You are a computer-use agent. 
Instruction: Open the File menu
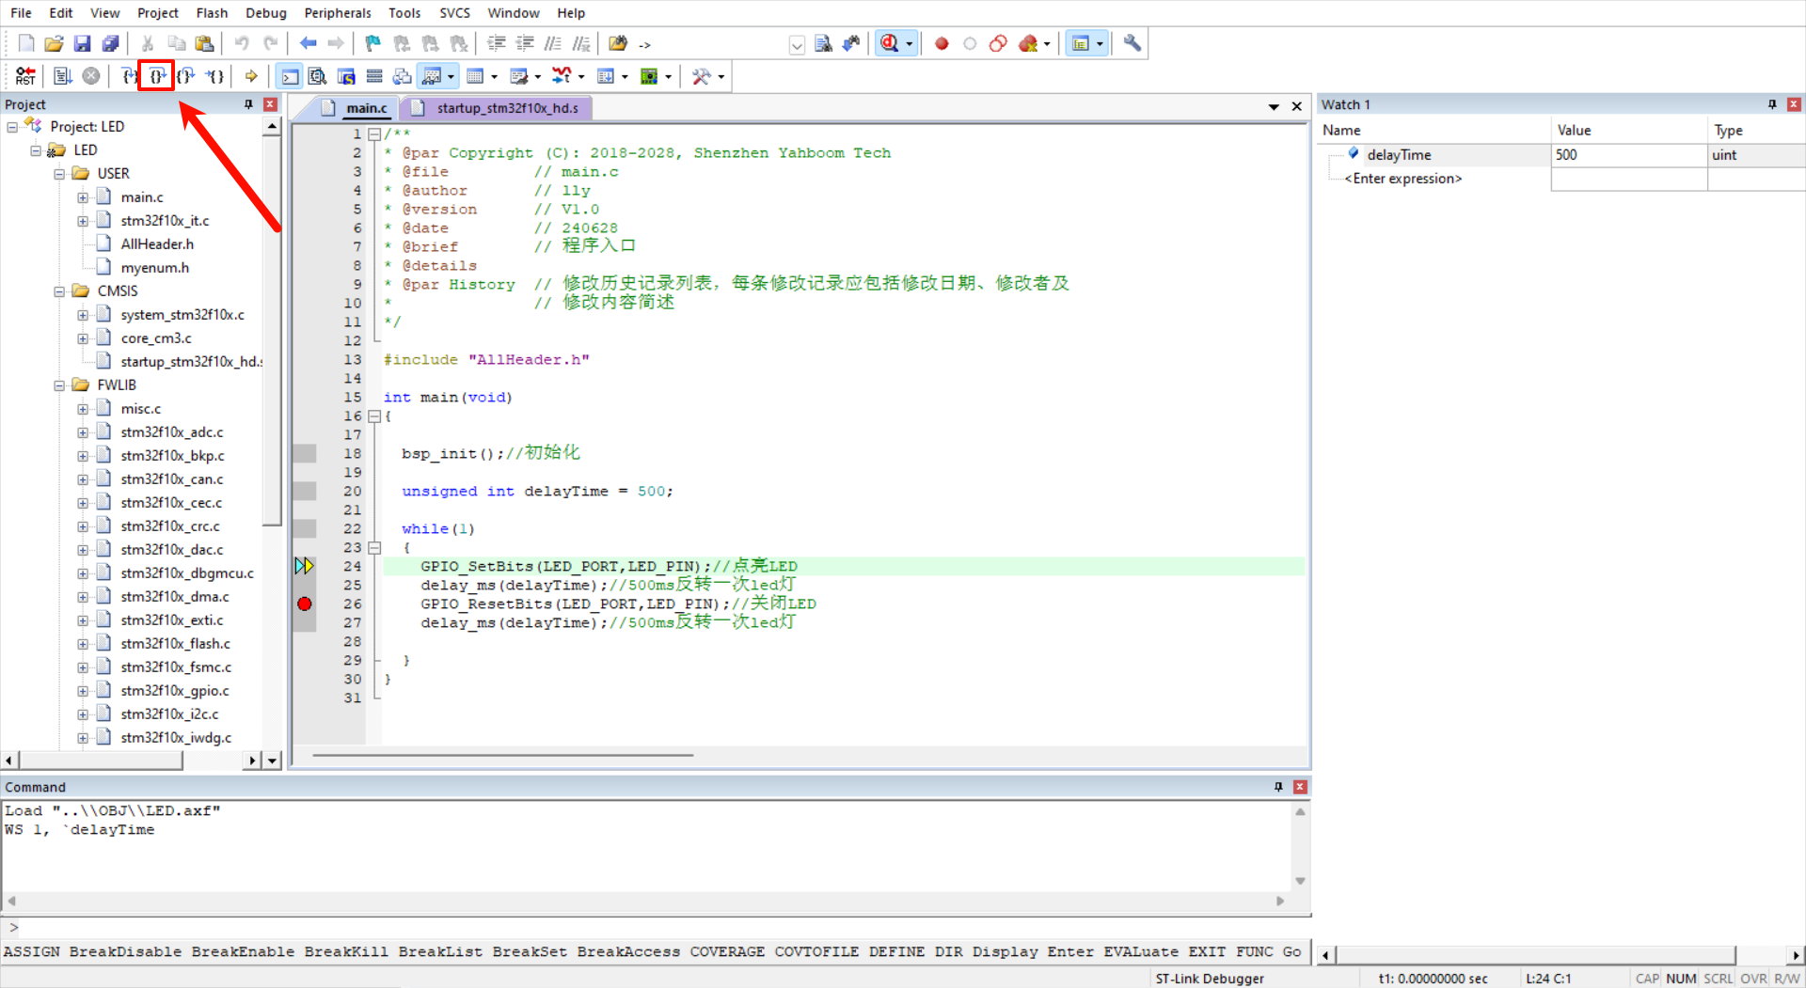(21, 13)
